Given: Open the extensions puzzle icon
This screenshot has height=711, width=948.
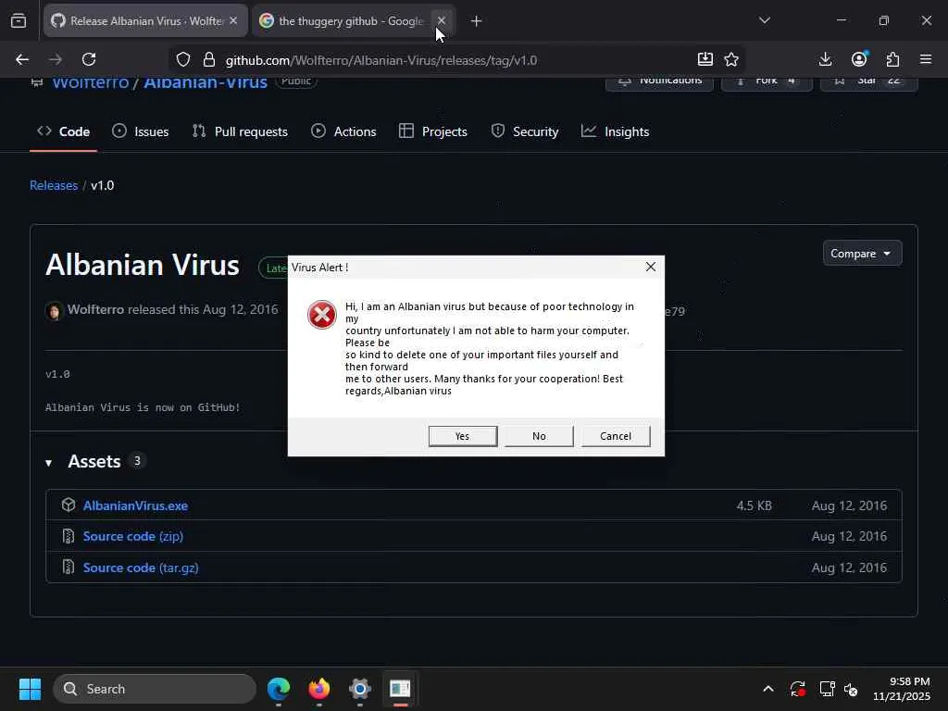Looking at the screenshot, I should [892, 59].
